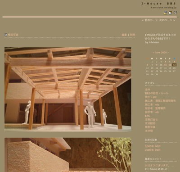This screenshot has width=180, height=172.
Task: Click the June 2009 calendar heading
Action: click(161, 53)
